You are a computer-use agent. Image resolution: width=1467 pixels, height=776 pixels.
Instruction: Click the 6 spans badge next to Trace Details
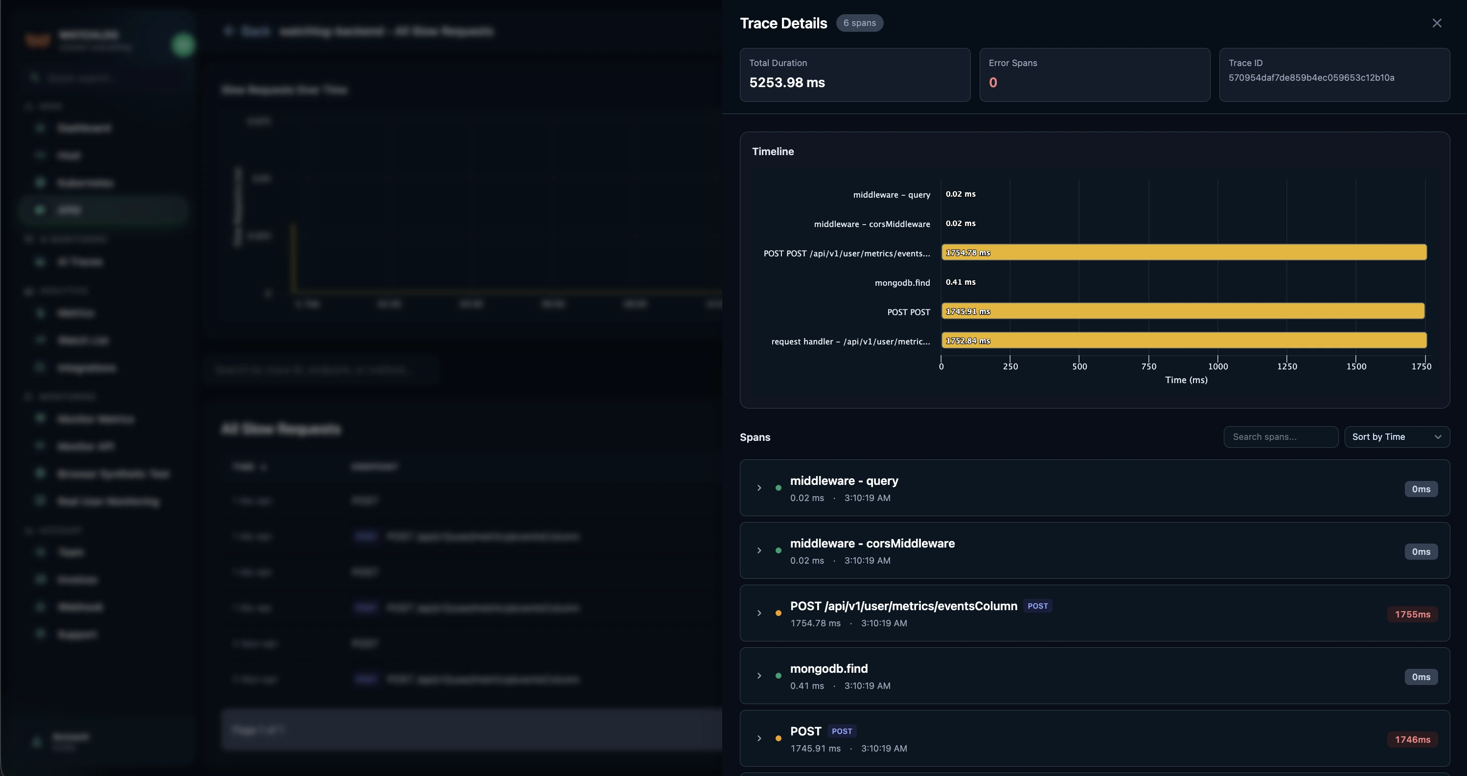[x=859, y=23]
